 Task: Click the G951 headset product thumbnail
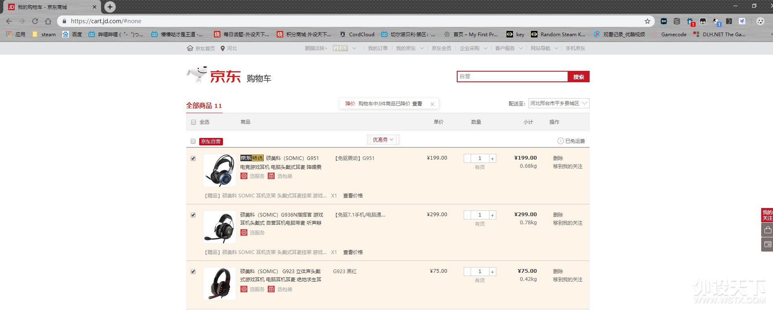220,171
